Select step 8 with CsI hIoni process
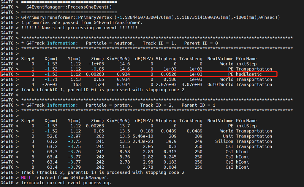This screenshot has height=187, width=304. pyautogui.click(x=134, y=167)
